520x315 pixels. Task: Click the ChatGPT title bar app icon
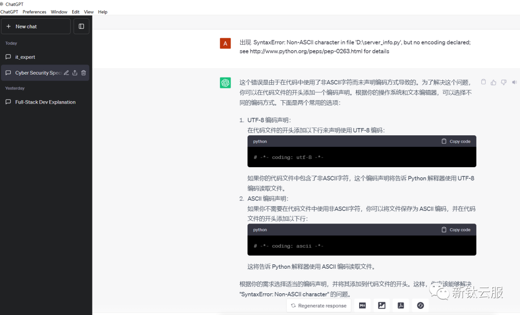pyautogui.click(x=1, y=4)
